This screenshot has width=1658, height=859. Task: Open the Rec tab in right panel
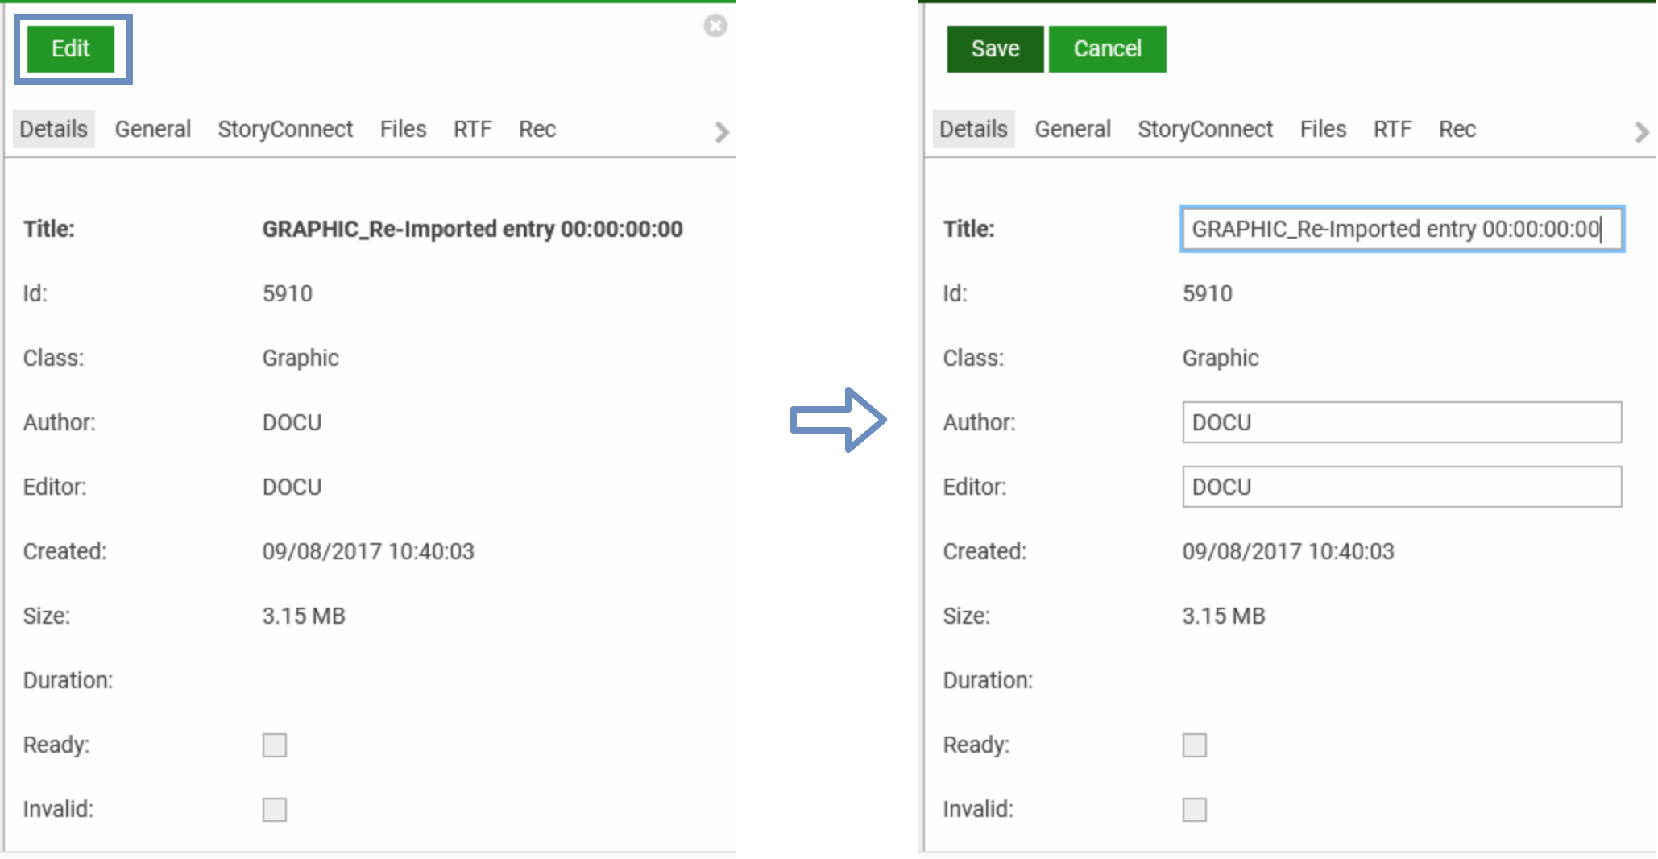1457,130
